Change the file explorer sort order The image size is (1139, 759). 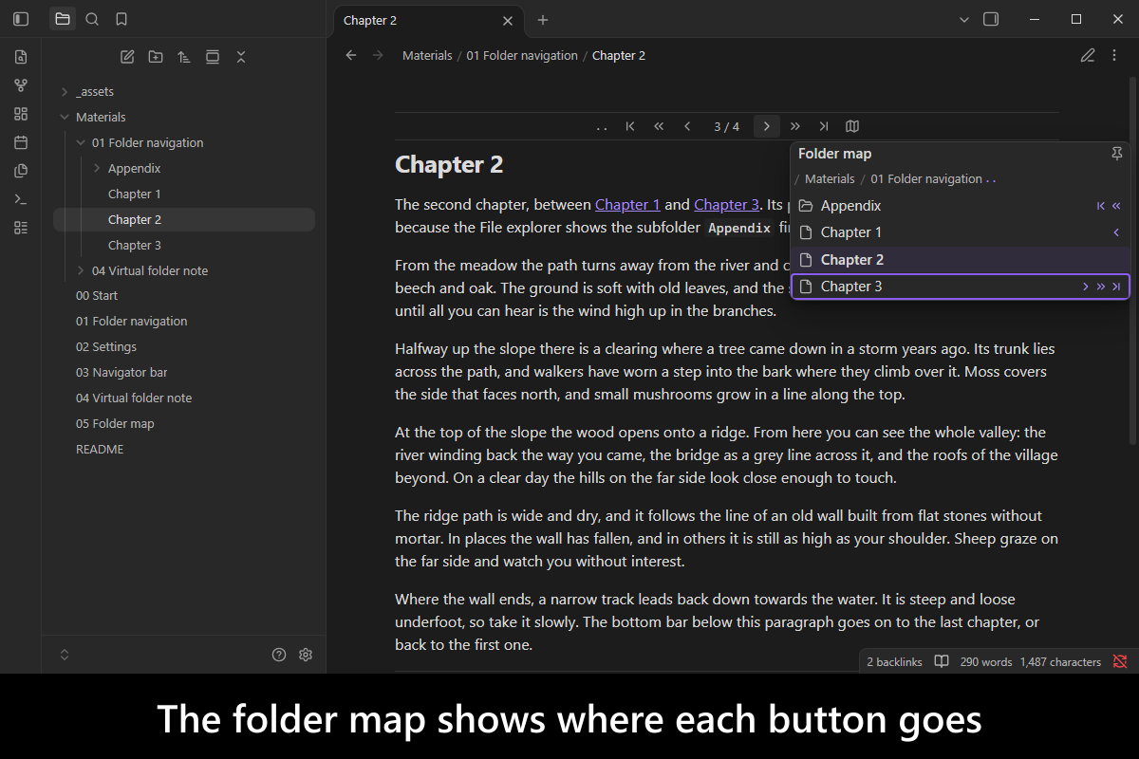click(184, 57)
